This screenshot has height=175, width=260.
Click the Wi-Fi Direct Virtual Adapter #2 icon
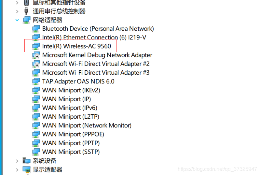click(x=36, y=64)
